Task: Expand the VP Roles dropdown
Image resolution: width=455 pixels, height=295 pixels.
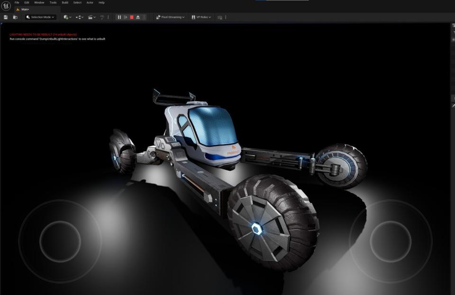Action: [201, 17]
